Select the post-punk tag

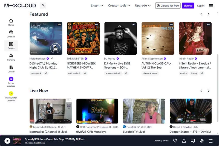click(x=36, y=73)
